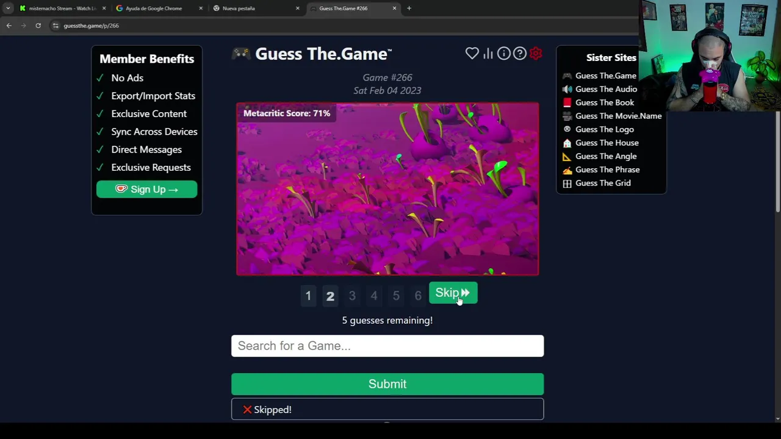
Task: Open Guess The Angle link
Action: pos(605,156)
